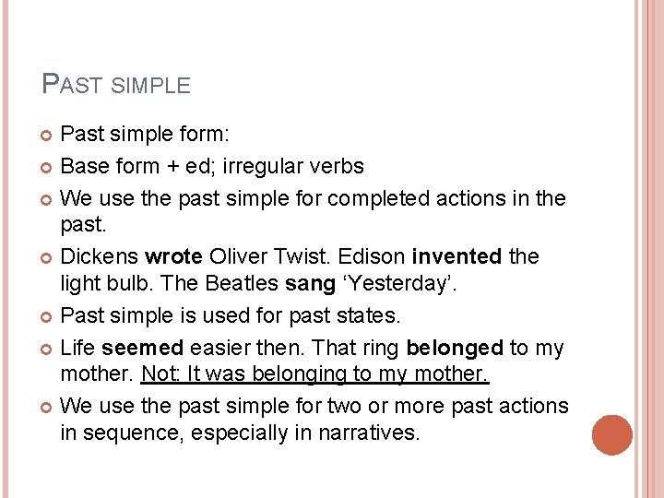The width and height of the screenshot is (664, 498).
Task: Click the bold word 'wrote'
Action: click(x=173, y=256)
